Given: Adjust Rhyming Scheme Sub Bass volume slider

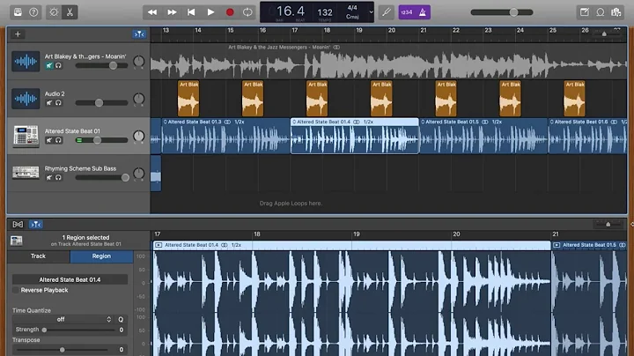Looking at the screenshot, I should tap(101, 178).
